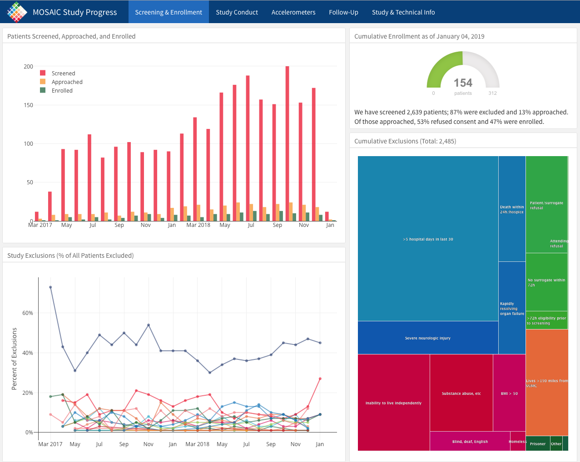
Task: Click MOSAIC Study Progress title
Action: point(75,12)
